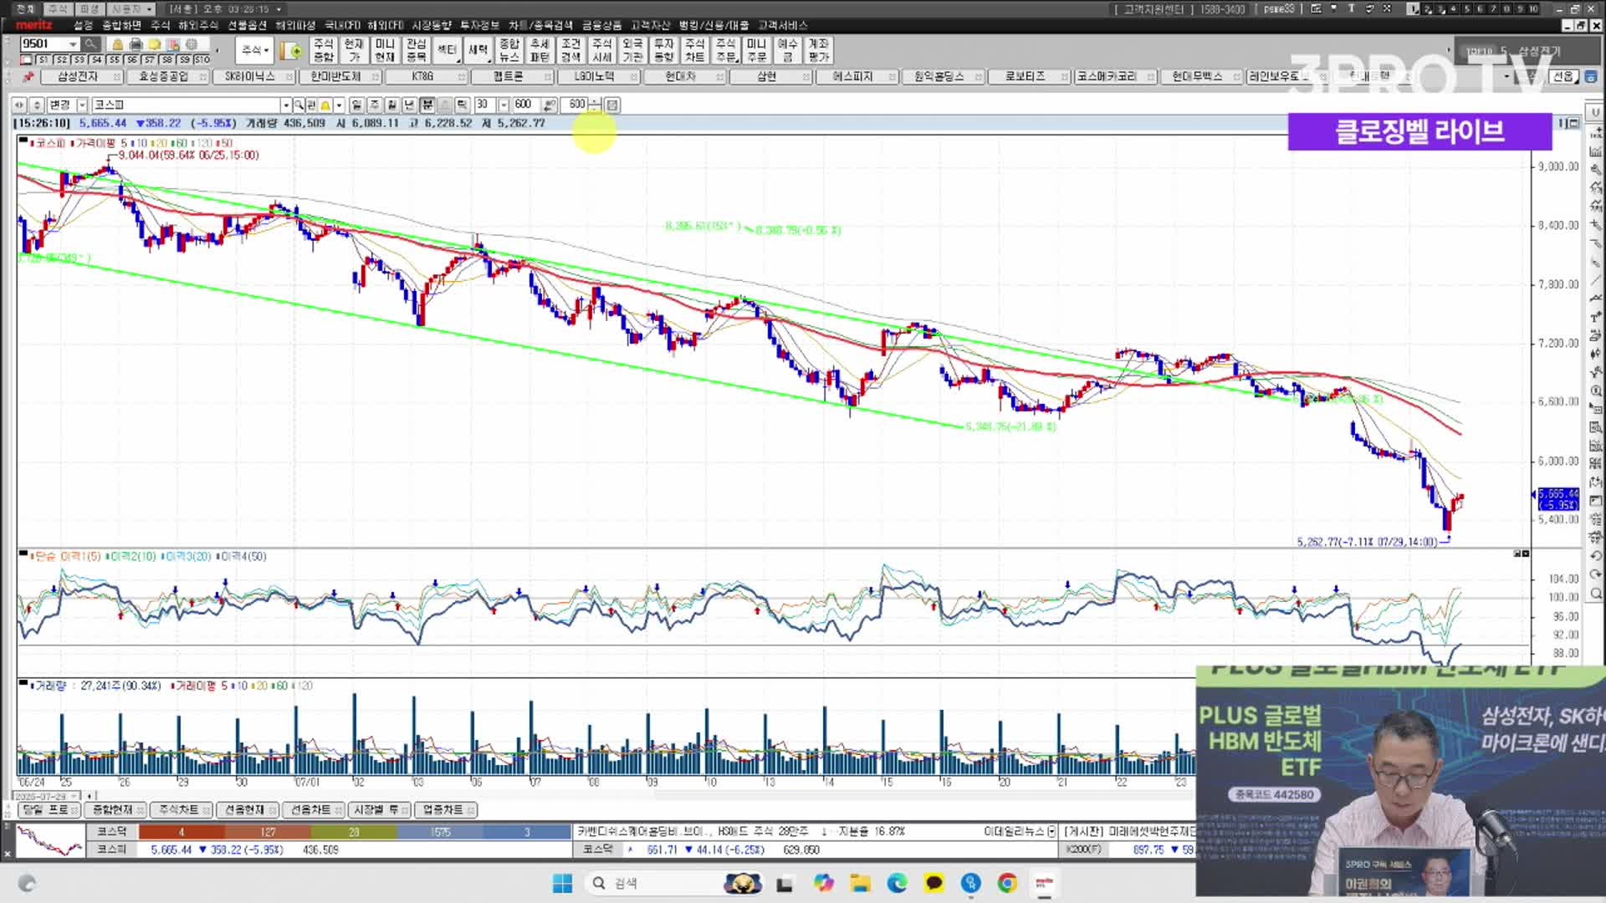Screen dimensions: 1606x903
Task: Click the magnifier icon next to the 코스피 field
Action: coord(299,105)
